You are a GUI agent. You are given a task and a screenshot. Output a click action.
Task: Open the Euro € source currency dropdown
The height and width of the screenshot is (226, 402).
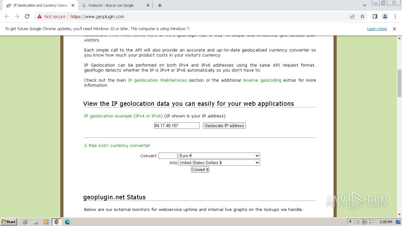219,156
